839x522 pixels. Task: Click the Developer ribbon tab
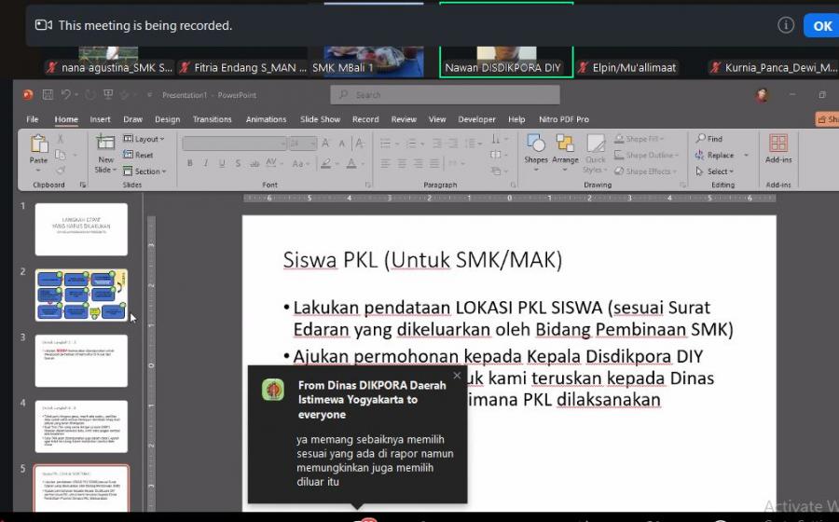tap(476, 119)
